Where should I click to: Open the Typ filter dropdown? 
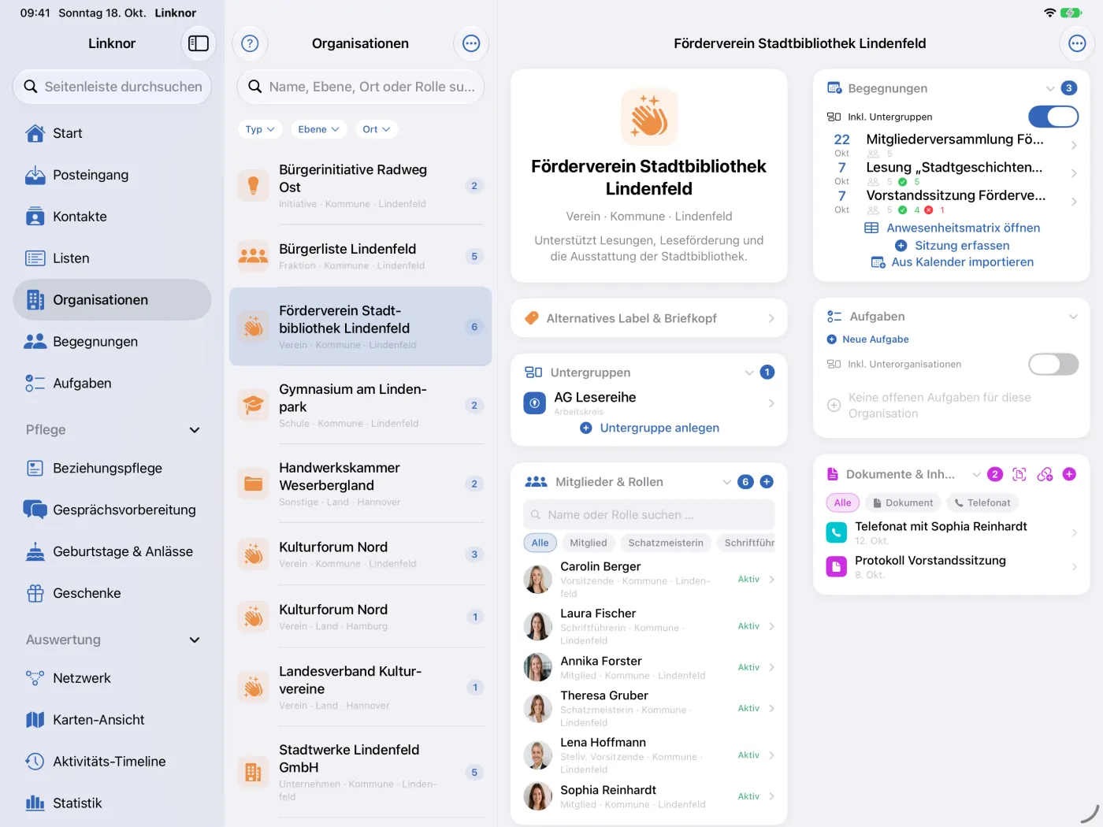[260, 129]
